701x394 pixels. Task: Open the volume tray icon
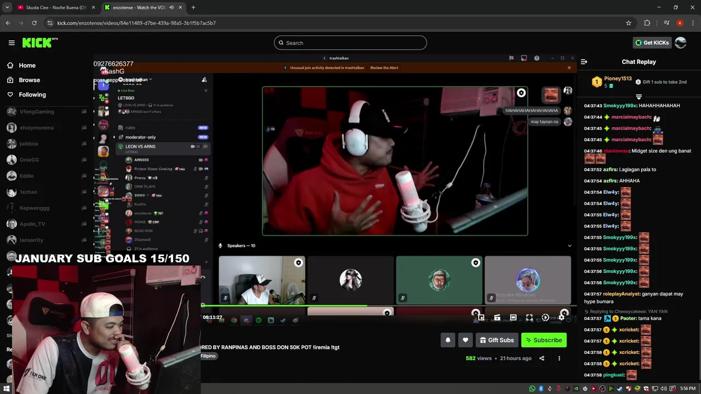[x=664, y=389]
